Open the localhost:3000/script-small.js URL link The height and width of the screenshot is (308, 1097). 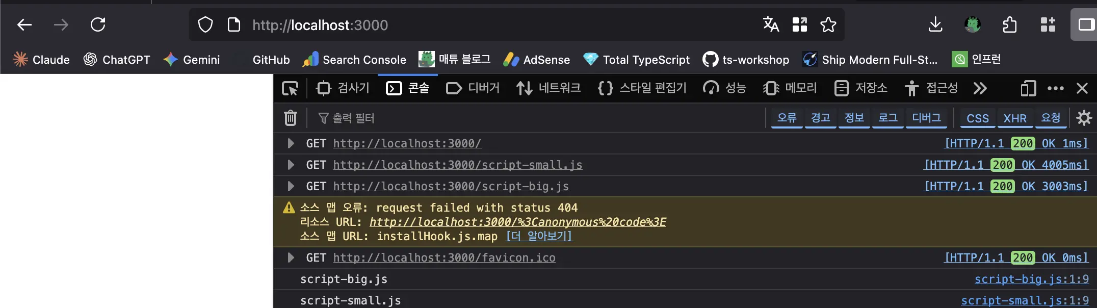458,165
